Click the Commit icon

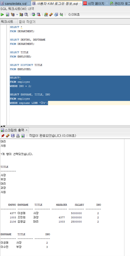pyautogui.click(x=34, y=15)
